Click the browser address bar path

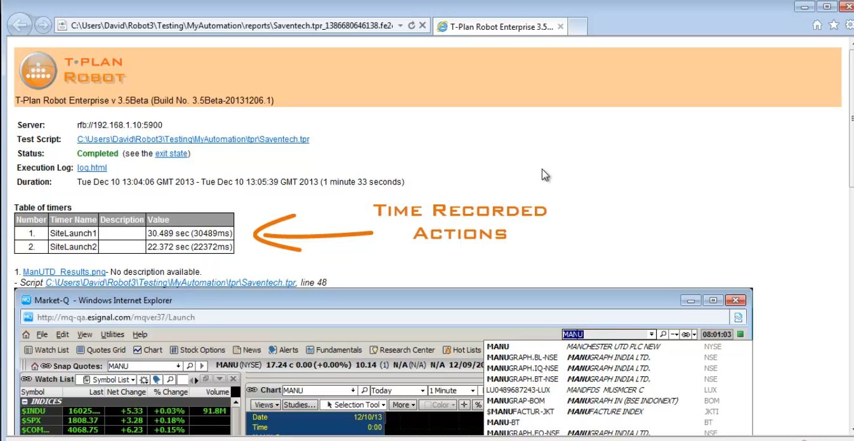232,26
